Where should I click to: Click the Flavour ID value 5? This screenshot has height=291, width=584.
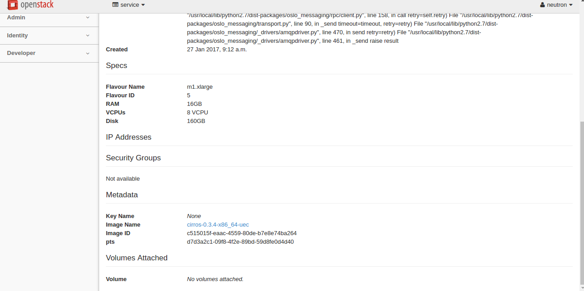click(x=189, y=95)
